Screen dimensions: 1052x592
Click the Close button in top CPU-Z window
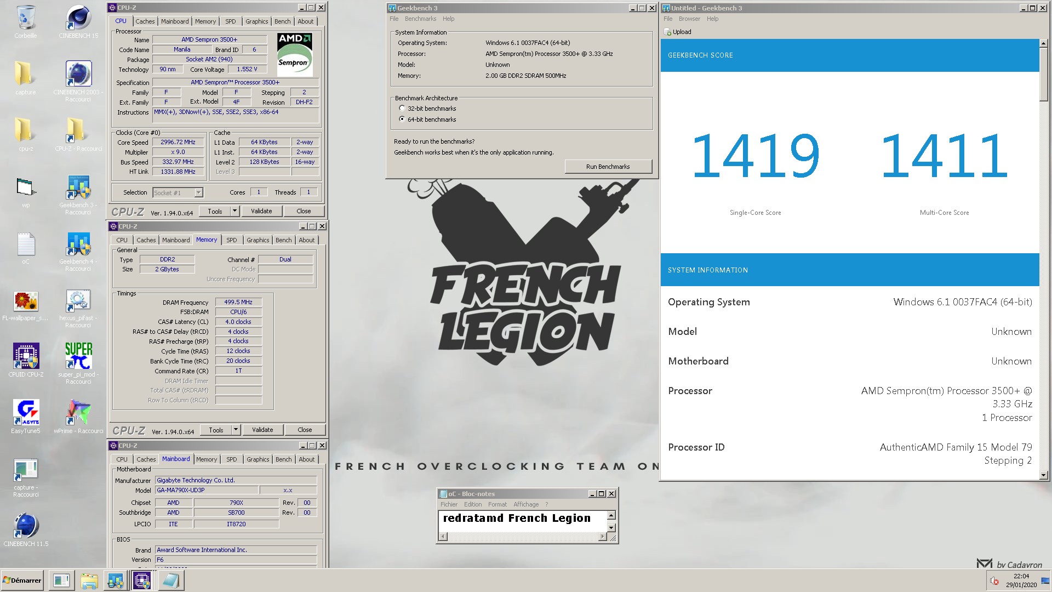[304, 211]
